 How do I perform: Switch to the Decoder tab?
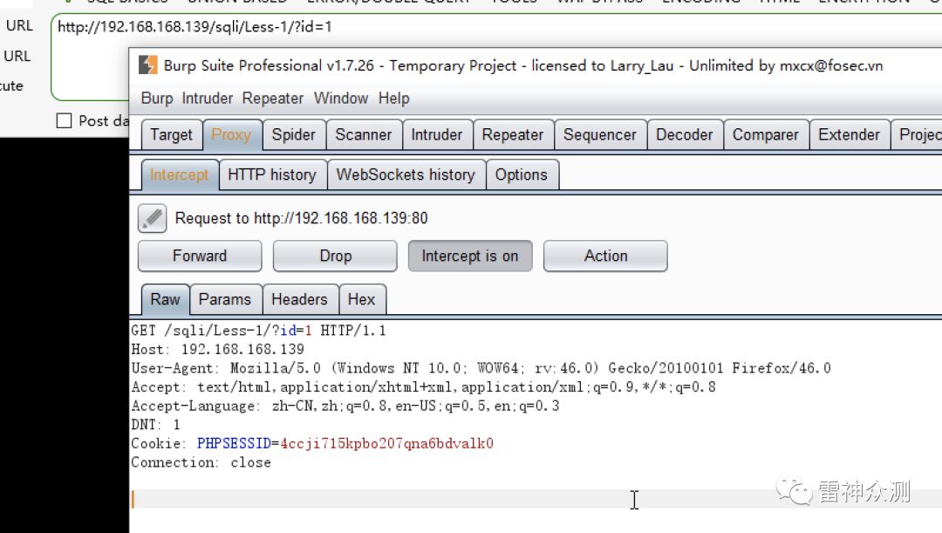click(x=685, y=134)
